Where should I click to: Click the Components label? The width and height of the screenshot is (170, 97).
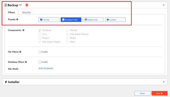click(14, 30)
